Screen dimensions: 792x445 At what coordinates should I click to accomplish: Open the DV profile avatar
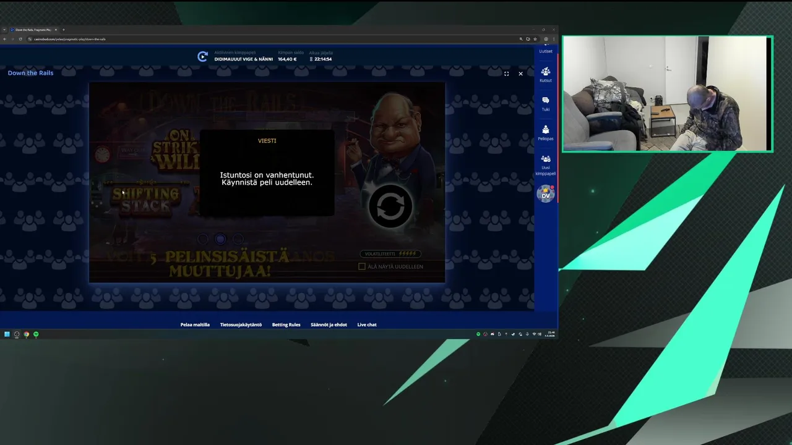(x=545, y=194)
